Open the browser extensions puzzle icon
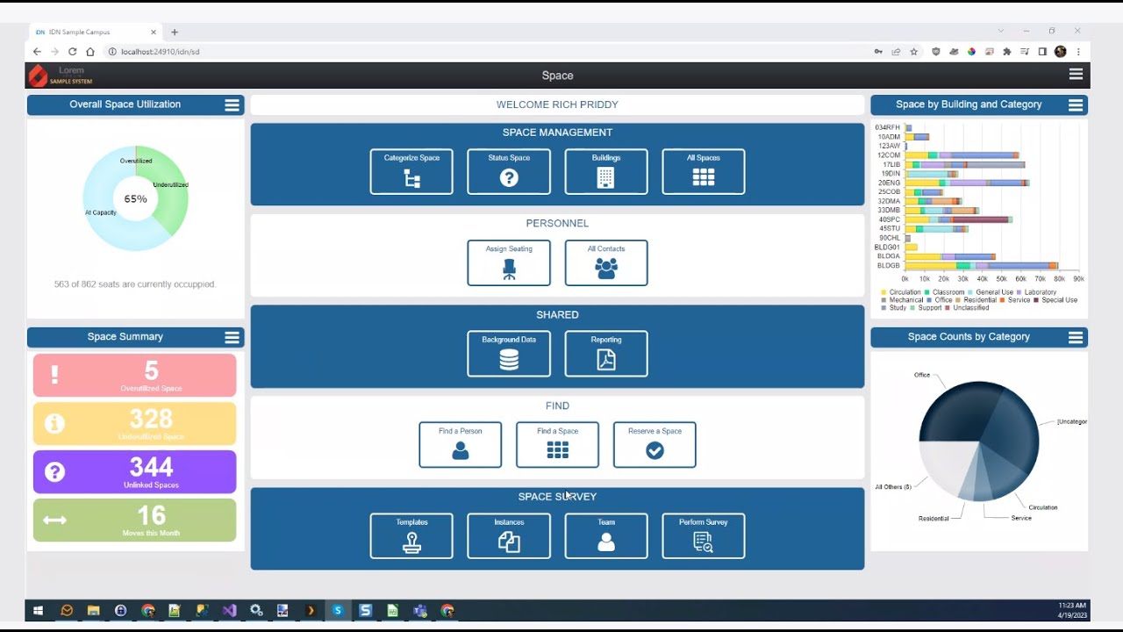1123x632 pixels. click(x=1006, y=52)
